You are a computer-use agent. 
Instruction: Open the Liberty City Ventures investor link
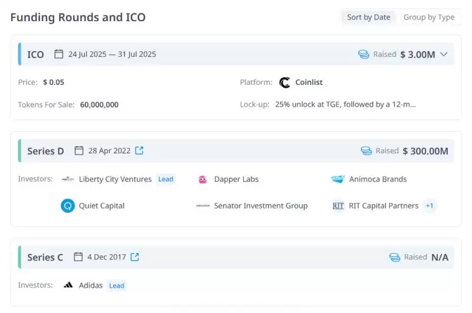tap(115, 179)
